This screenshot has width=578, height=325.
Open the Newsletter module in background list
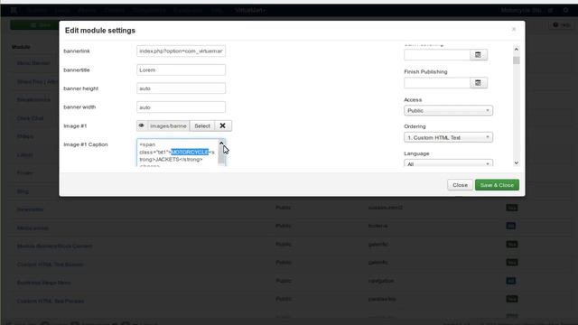click(x=30, y=209)
